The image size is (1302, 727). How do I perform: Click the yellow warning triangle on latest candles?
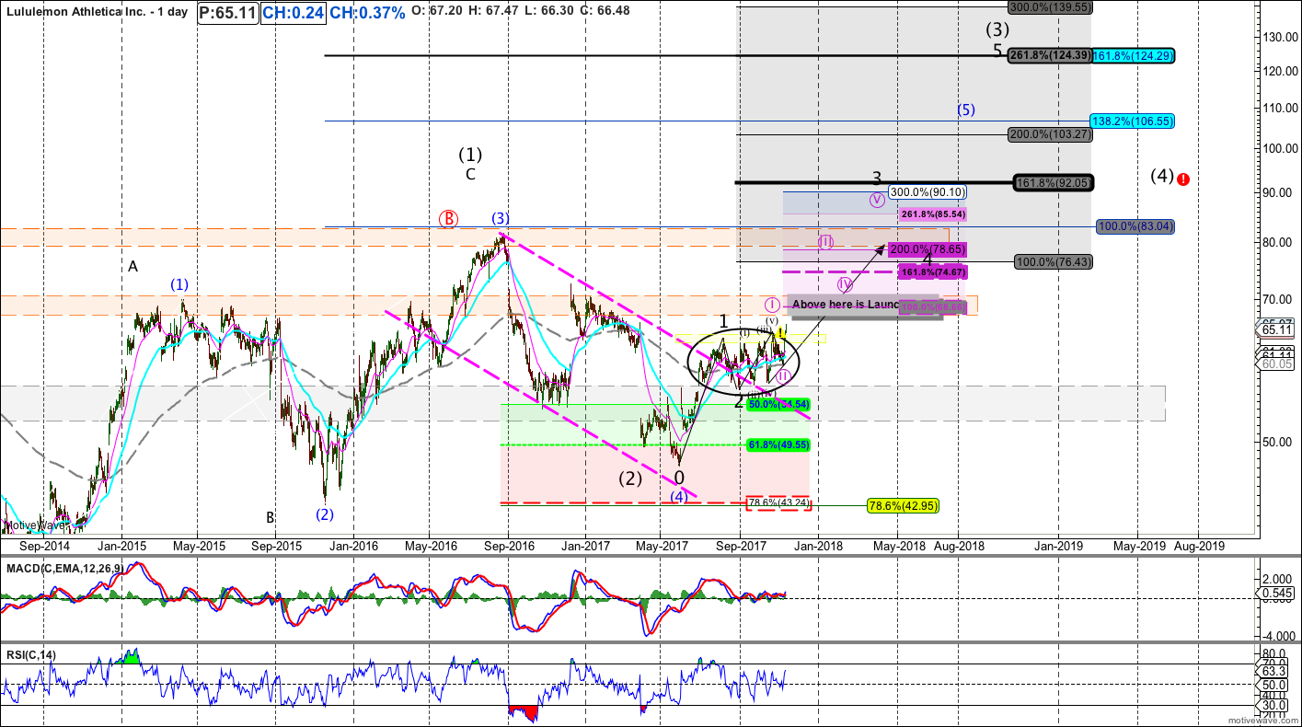point(780,331)
